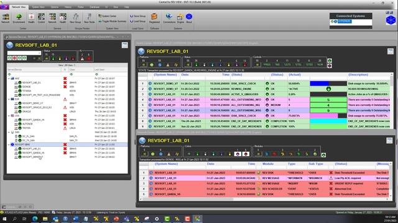Screen dimensions: 398x223
Task: Open Network in the Servers ribbon group
Action: [52, 18]
